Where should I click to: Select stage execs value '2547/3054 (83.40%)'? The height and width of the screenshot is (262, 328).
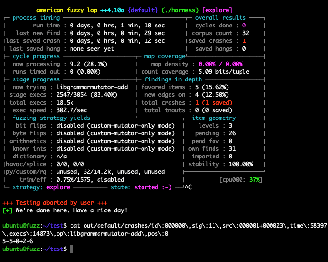tap(87, 95)
